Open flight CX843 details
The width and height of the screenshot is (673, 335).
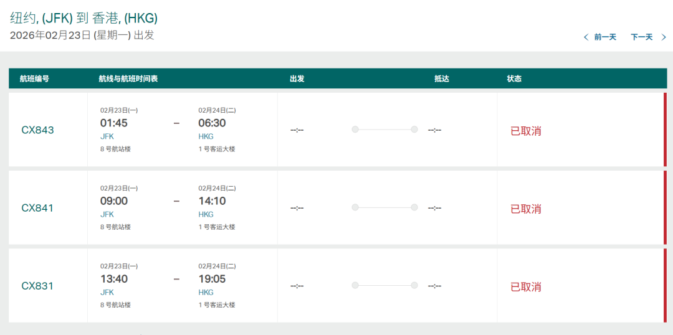[x=37, y=130]
